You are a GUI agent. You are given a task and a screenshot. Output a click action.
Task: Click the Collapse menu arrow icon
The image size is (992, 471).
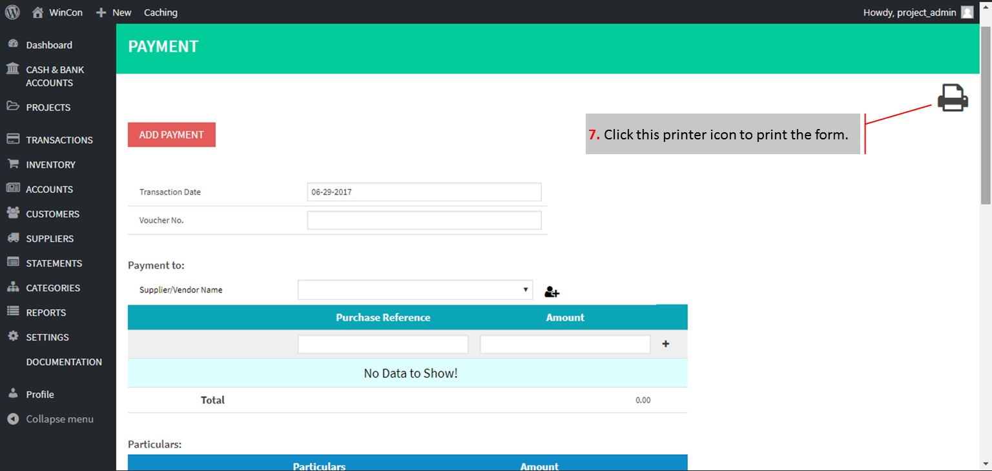coord(13,419)
